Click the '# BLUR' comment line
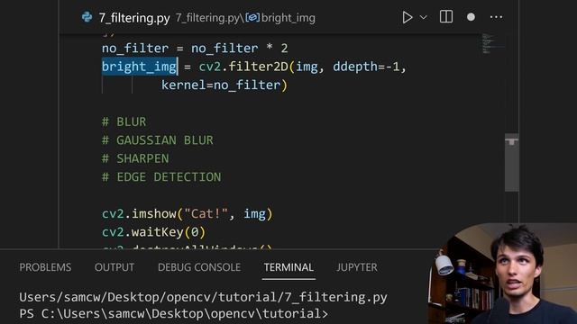 tap(124, 121)
